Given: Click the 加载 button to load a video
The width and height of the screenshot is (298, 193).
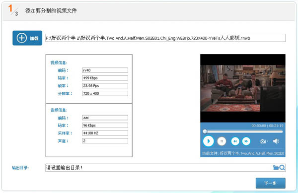Looking at the screenshot, I should (x=27, y=38).
